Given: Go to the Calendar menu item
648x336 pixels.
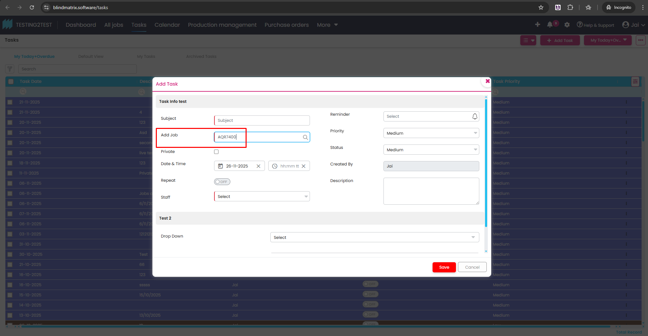Looking at the screenshot, I should [x=167, y=25].
